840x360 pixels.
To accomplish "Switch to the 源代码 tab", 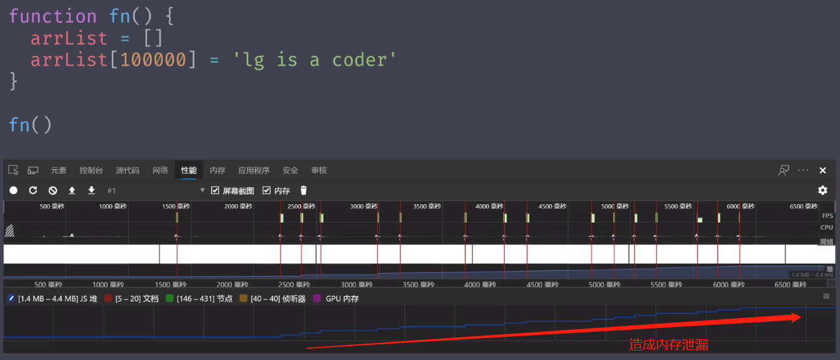I will 127,170.
